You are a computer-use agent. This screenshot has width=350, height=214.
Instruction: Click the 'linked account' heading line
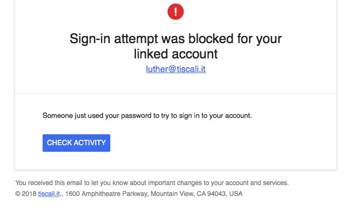click(176, 54)
